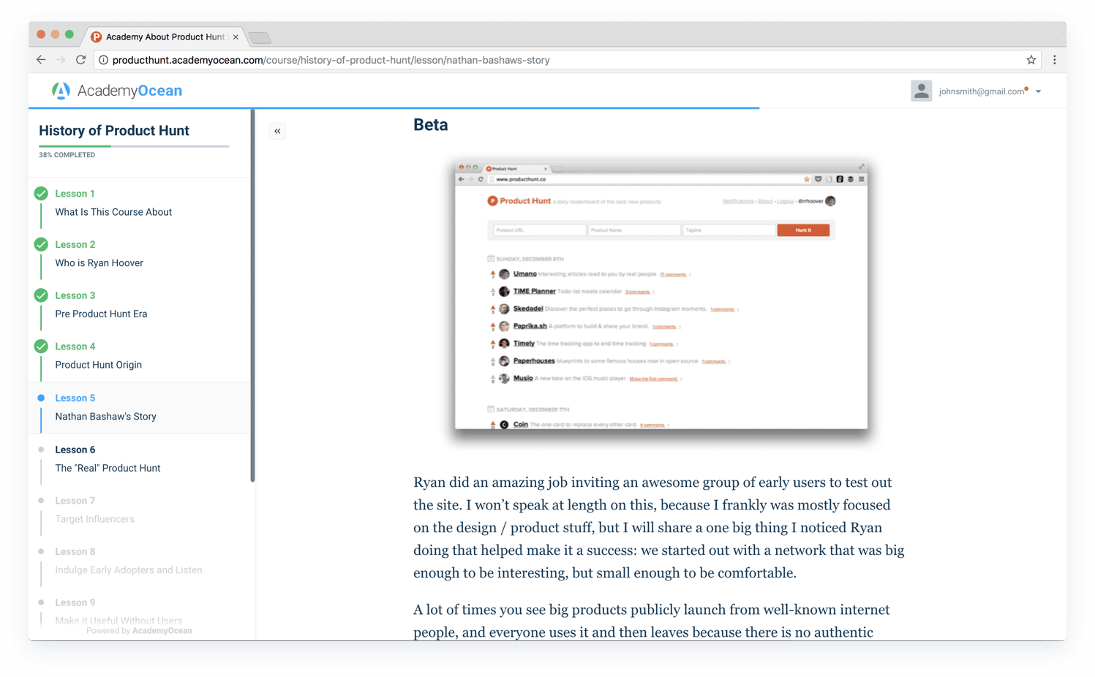1095x677 pixels.
Task: Click the Lesson 4 green checkmark
Action: [41, 346]
